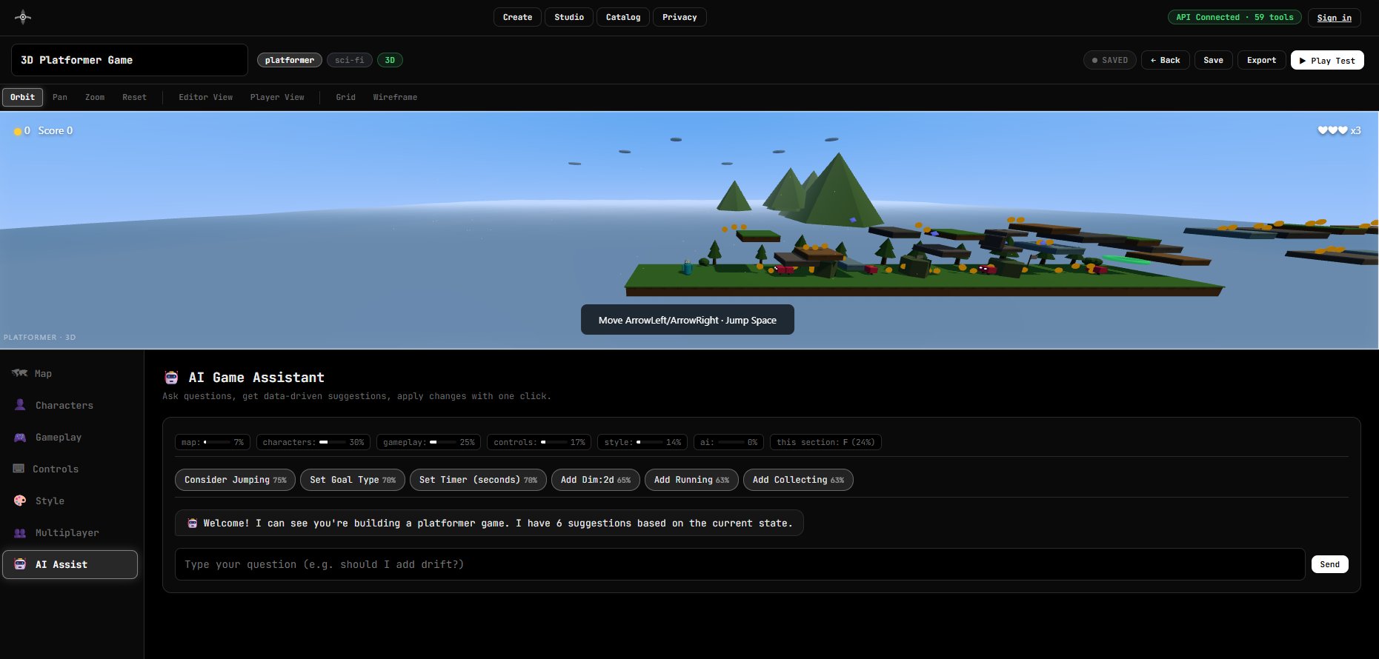Click the Save button
This screenshot has width=1379, height=659.
(1214, 60)
